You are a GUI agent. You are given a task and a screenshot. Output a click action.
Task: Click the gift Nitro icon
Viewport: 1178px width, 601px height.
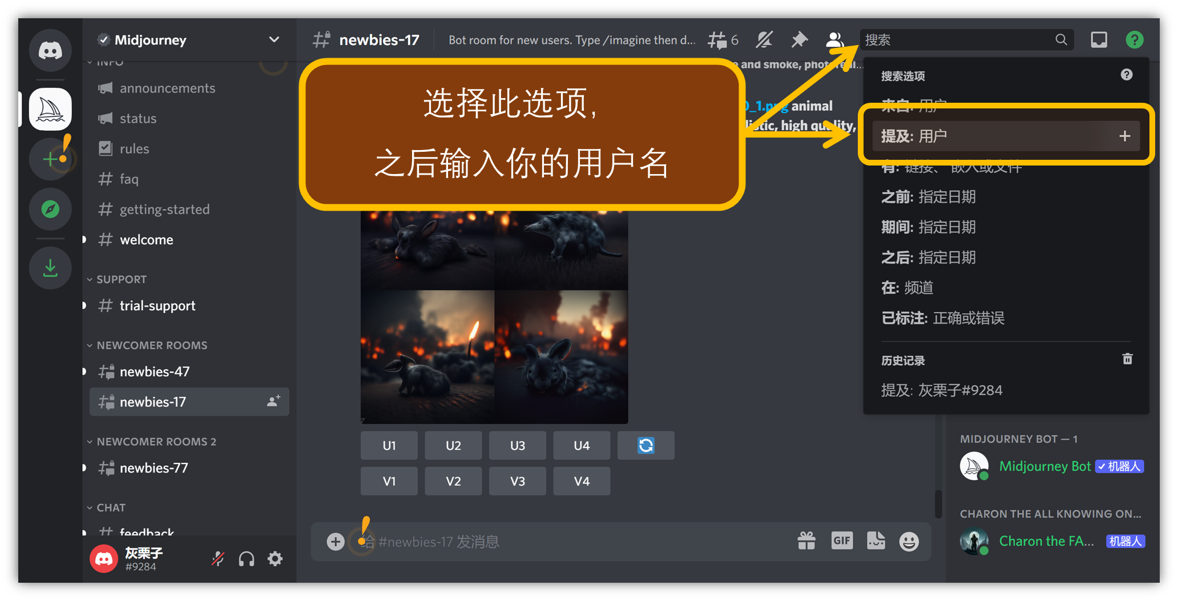[x=806, y=541]
